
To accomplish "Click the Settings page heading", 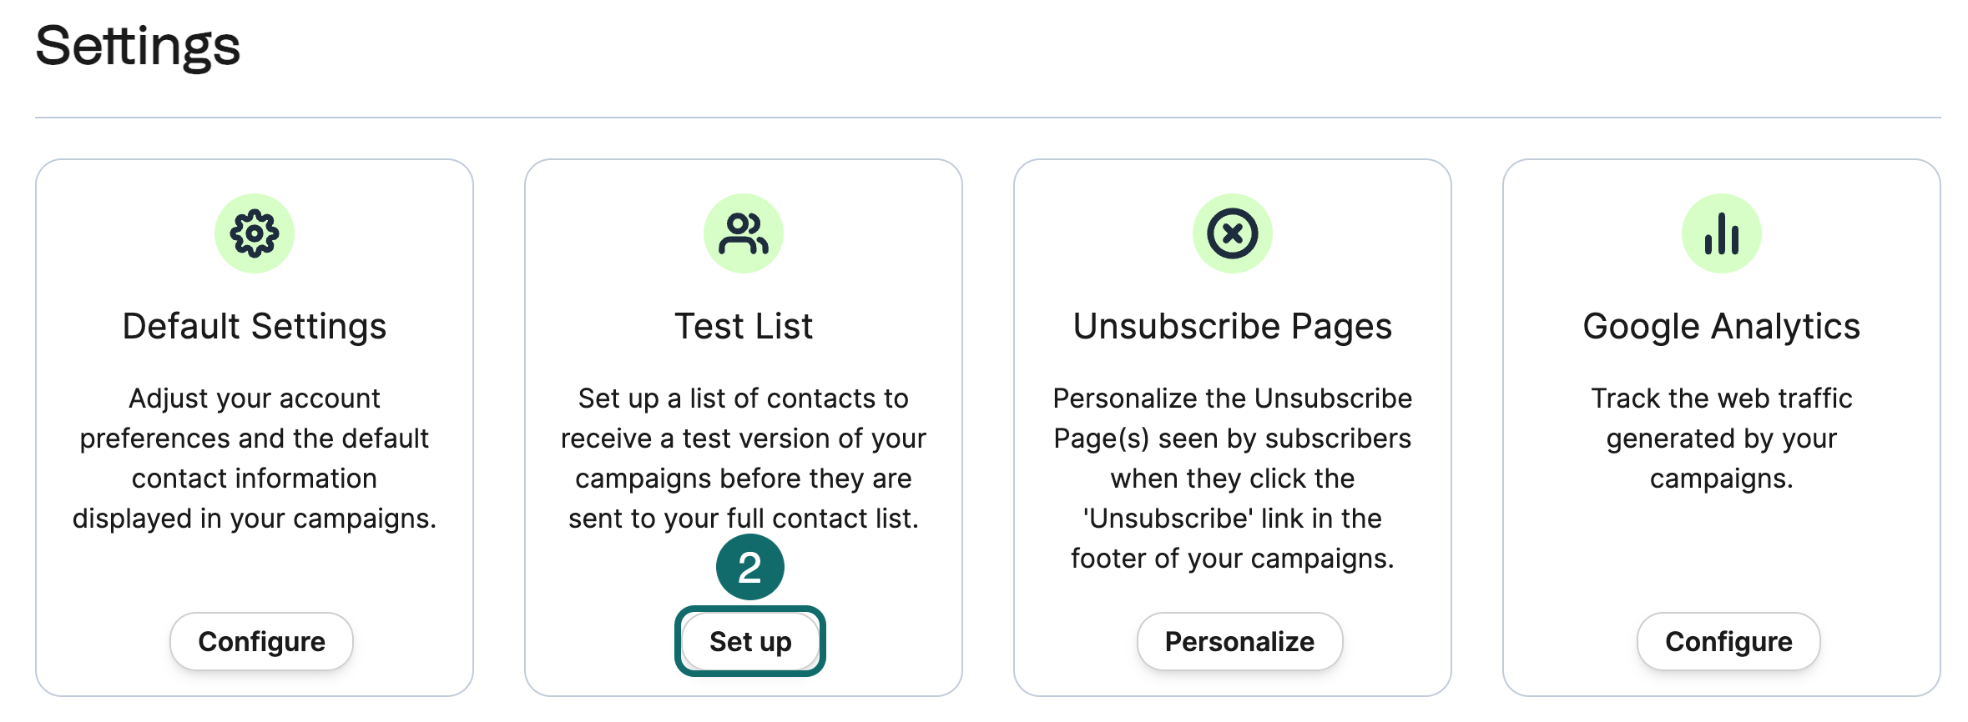I will [x=138, y=46].
